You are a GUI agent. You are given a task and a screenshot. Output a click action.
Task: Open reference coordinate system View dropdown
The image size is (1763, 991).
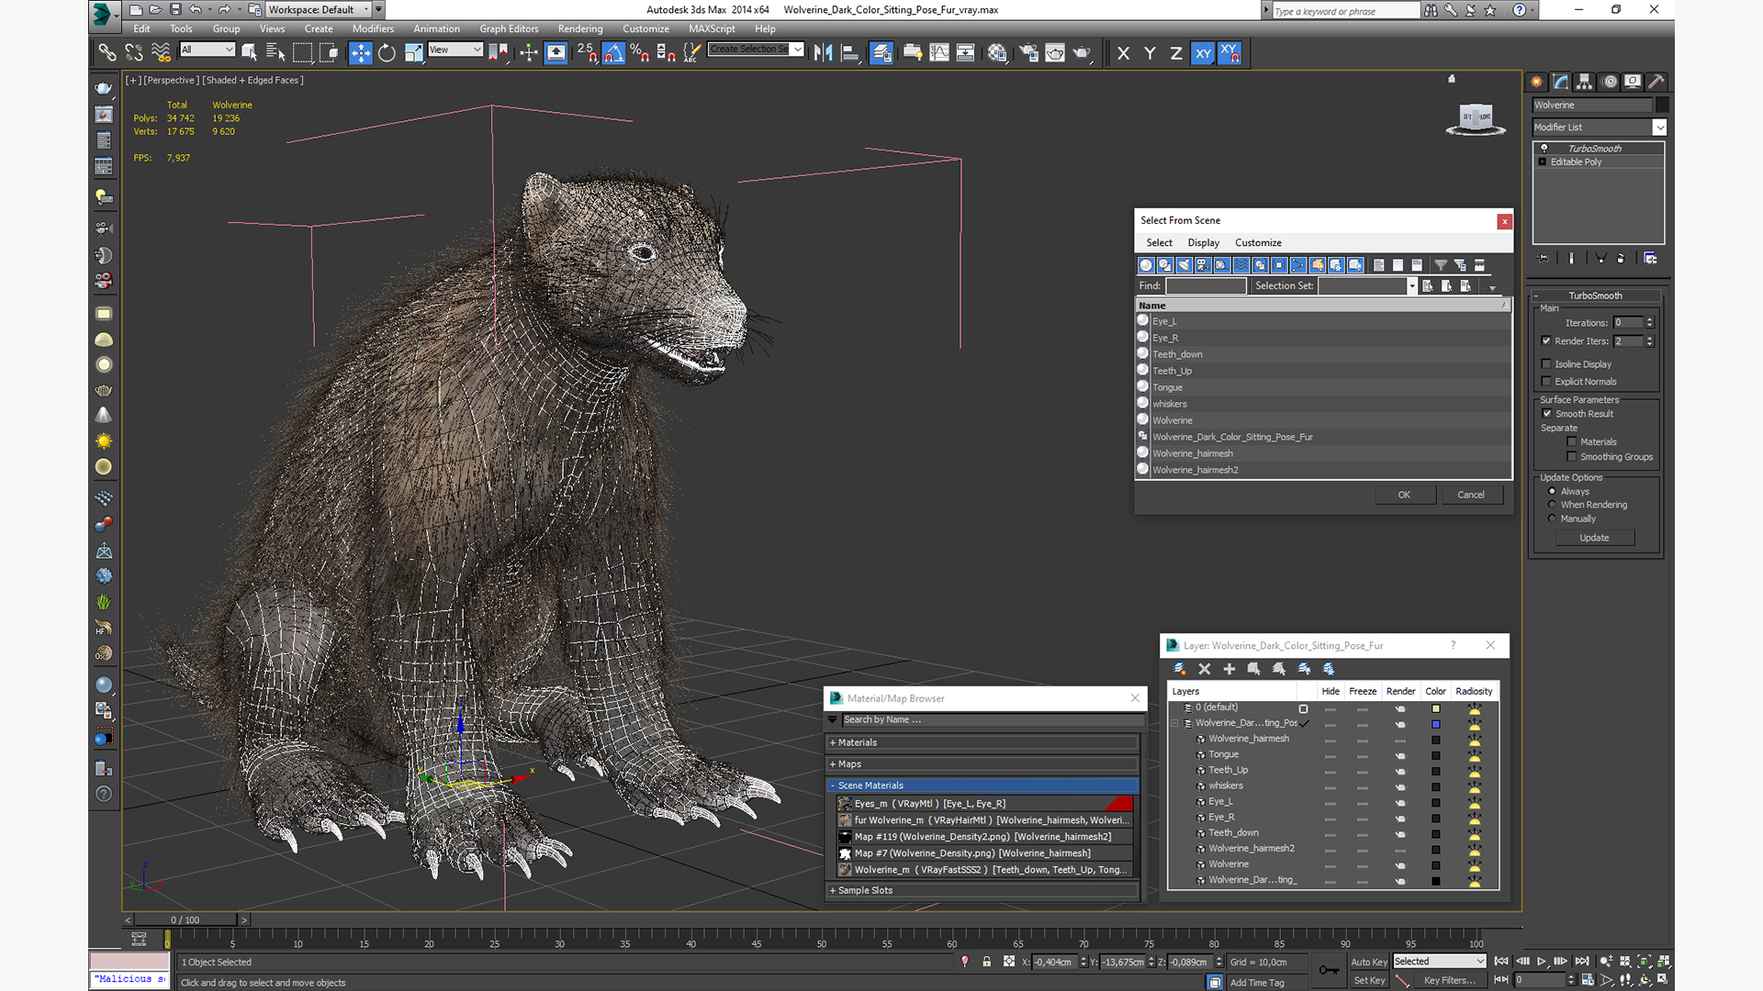point(455,50)
